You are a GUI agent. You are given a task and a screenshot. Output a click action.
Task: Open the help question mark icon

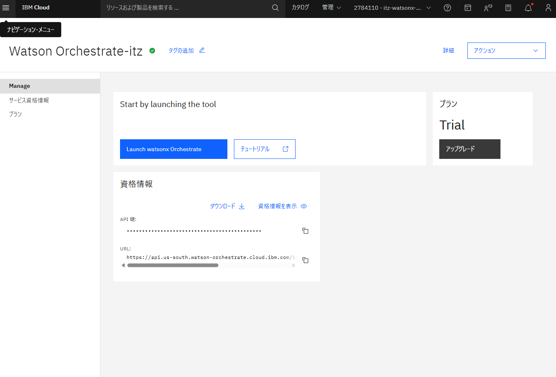click(447, 8)
